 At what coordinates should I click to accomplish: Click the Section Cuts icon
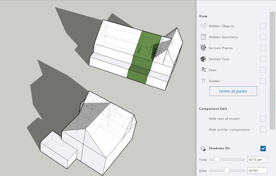pos(203,59)
